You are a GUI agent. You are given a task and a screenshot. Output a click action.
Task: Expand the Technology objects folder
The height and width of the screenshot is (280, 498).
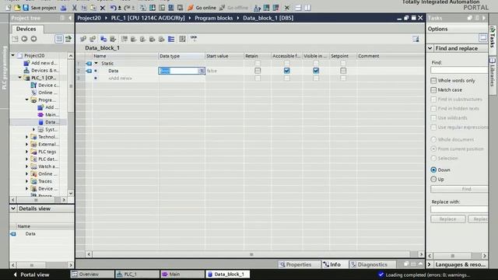27,137
